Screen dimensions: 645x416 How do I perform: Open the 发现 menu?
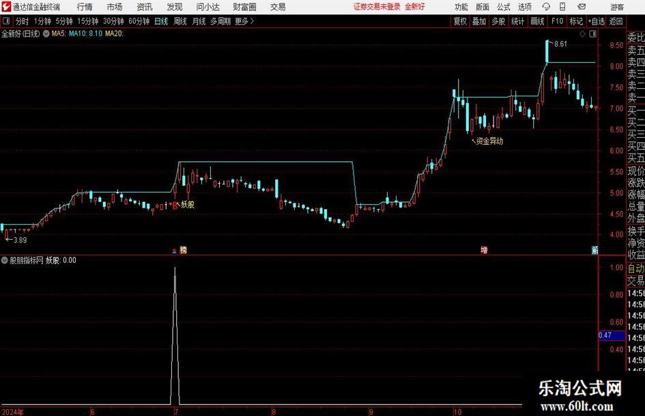pyautogui.click(x=175, y=7)
